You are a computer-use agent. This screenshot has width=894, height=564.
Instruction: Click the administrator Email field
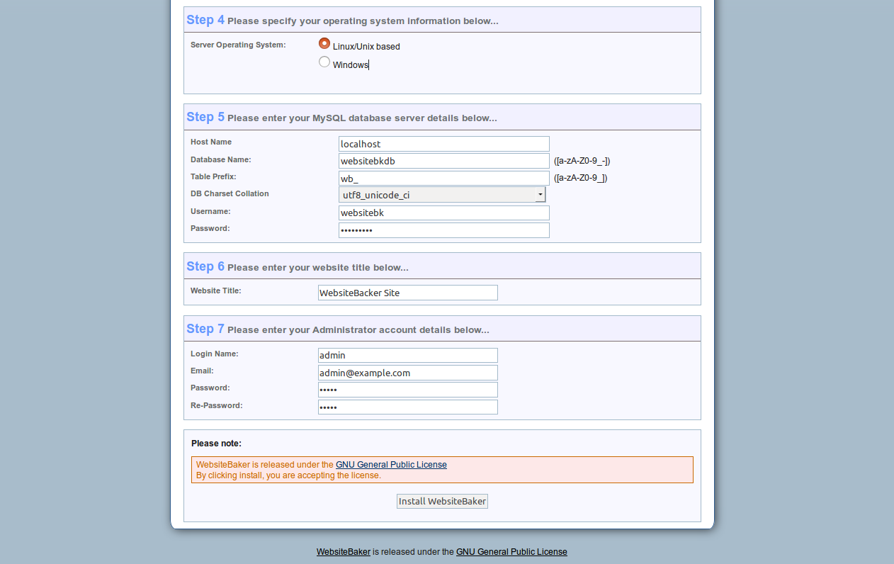point(408,373)
